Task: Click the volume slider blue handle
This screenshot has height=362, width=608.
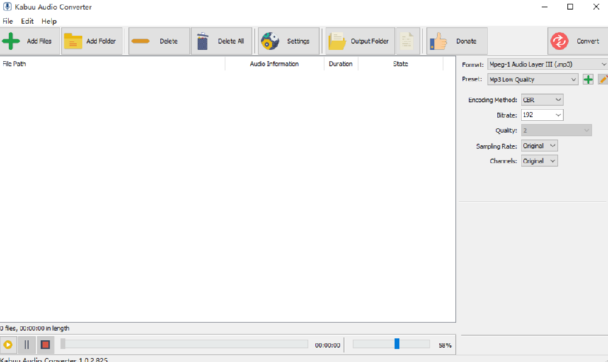Action: (x=396, y=344)
